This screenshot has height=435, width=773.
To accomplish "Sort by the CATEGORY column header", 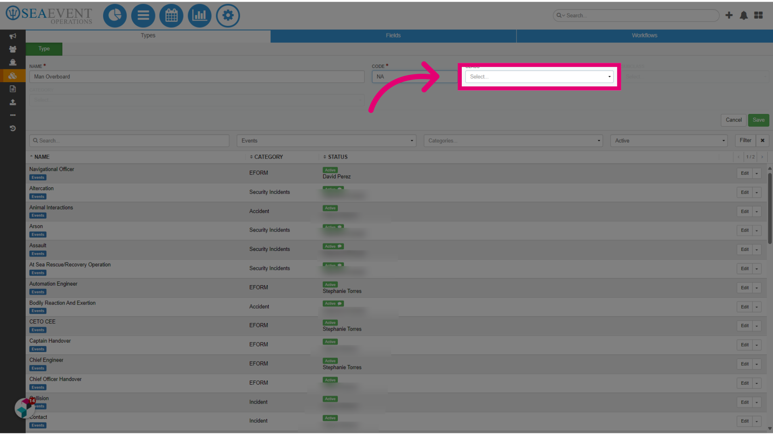I will click(266, 157).
